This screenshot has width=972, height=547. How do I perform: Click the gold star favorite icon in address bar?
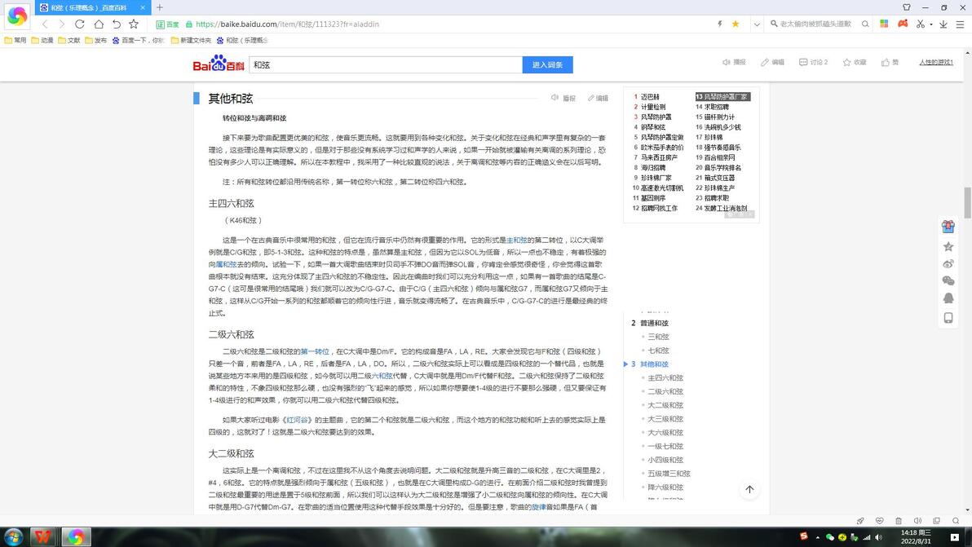click(736, 24)
